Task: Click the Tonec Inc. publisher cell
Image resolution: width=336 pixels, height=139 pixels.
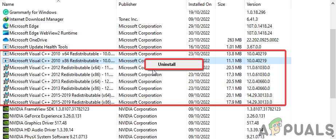Action: coord(128,19)
